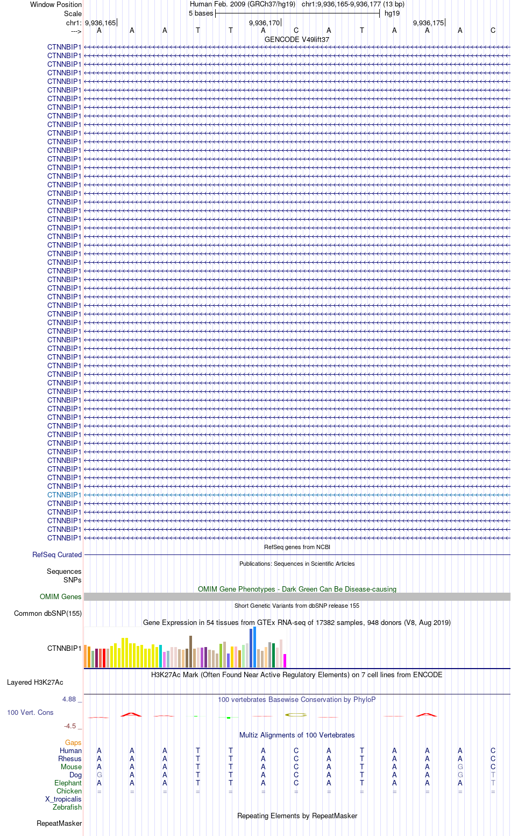Click the chr1: ruler label

click(74, 23)
